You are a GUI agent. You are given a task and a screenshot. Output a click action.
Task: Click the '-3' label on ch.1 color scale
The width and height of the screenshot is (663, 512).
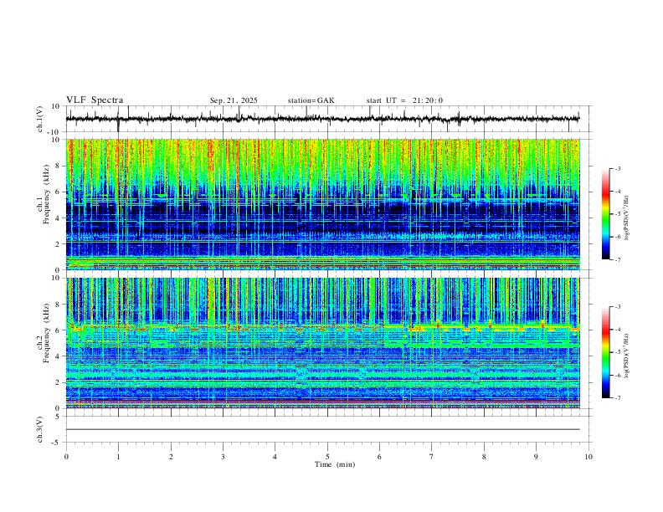pyautogui.click(x=617, y=168)
